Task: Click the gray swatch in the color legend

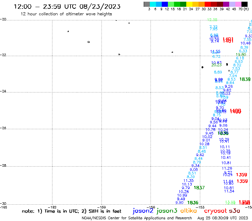Action: point(147,4)
